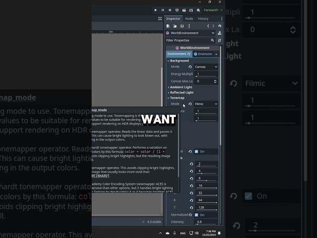
Task: Toggle distraction-free mode expand icon
Action: click(x=160, y=19)
